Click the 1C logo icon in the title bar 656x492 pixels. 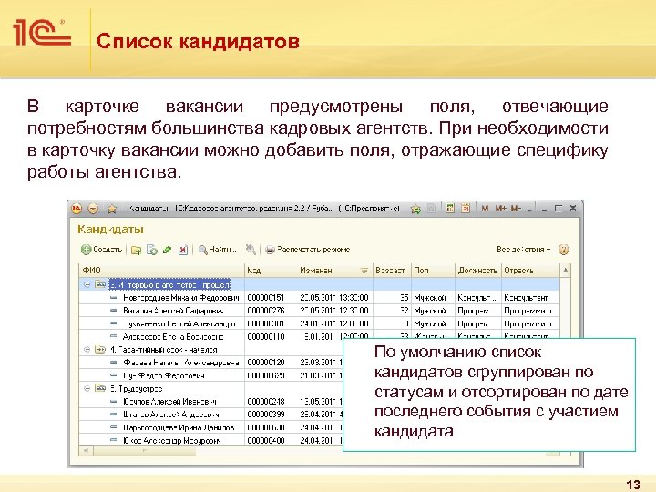point(77,209)
